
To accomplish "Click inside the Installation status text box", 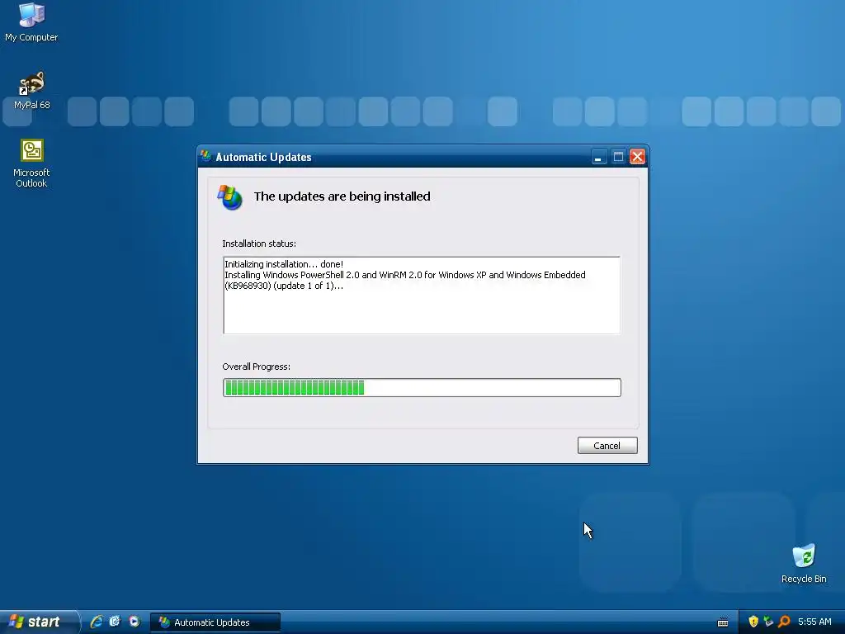I will [x=422, y=296].
